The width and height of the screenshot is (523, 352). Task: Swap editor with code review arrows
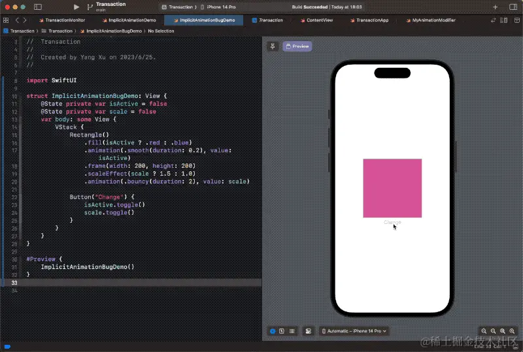click(x=493, y=20)
